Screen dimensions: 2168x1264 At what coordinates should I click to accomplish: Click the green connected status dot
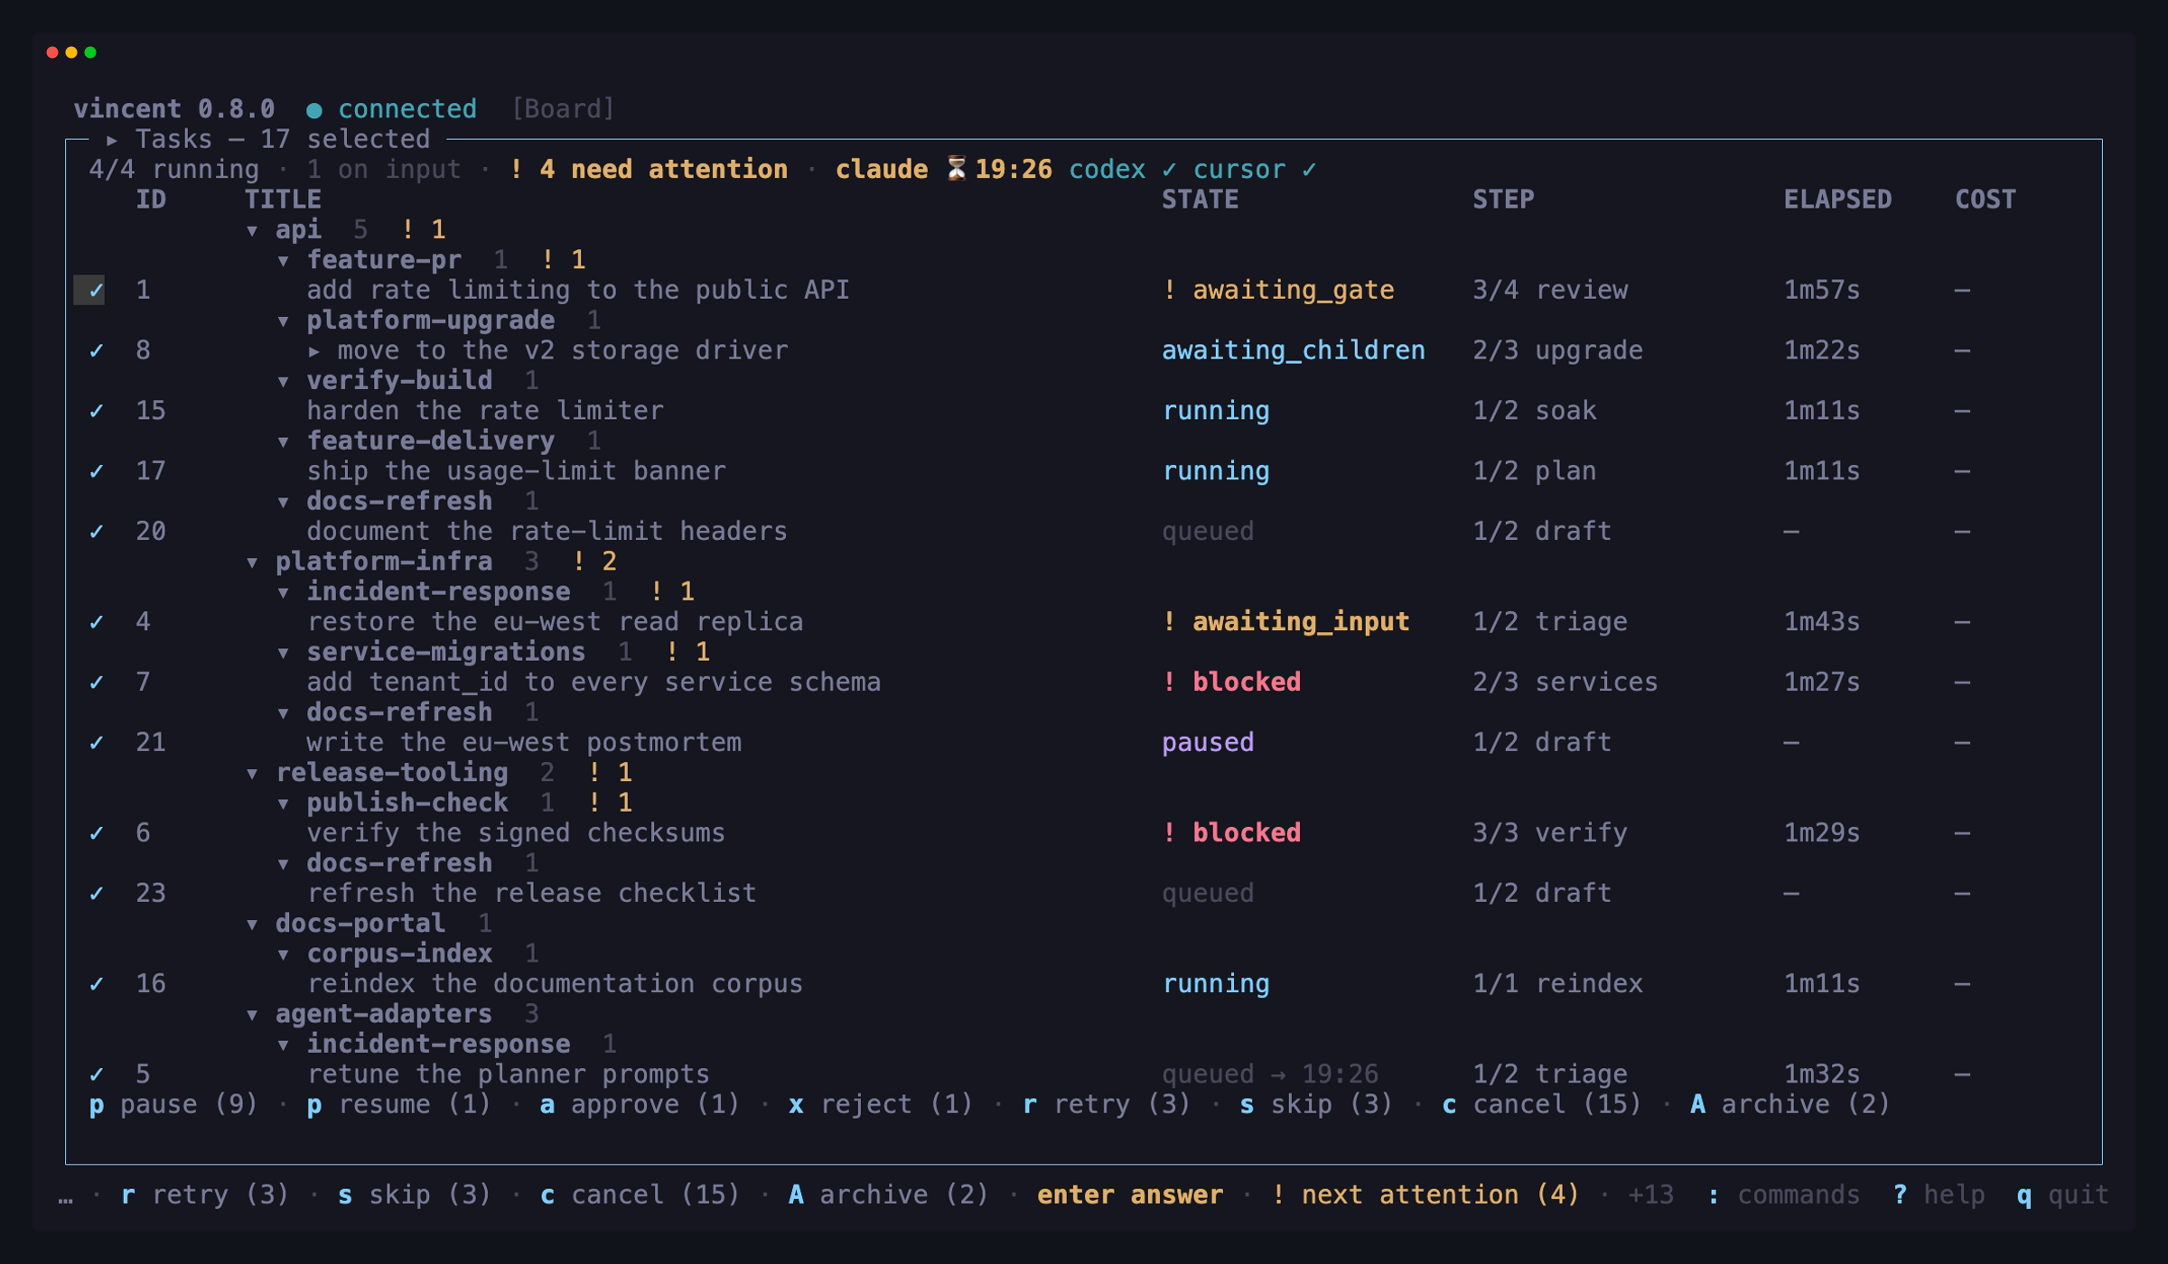[314, 110]
